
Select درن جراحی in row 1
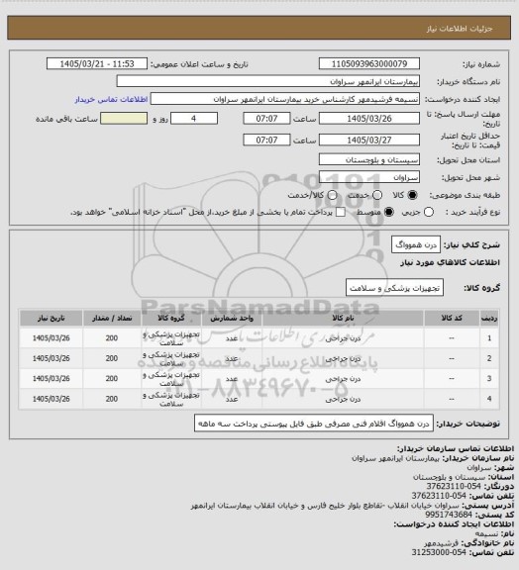point(343,338)
